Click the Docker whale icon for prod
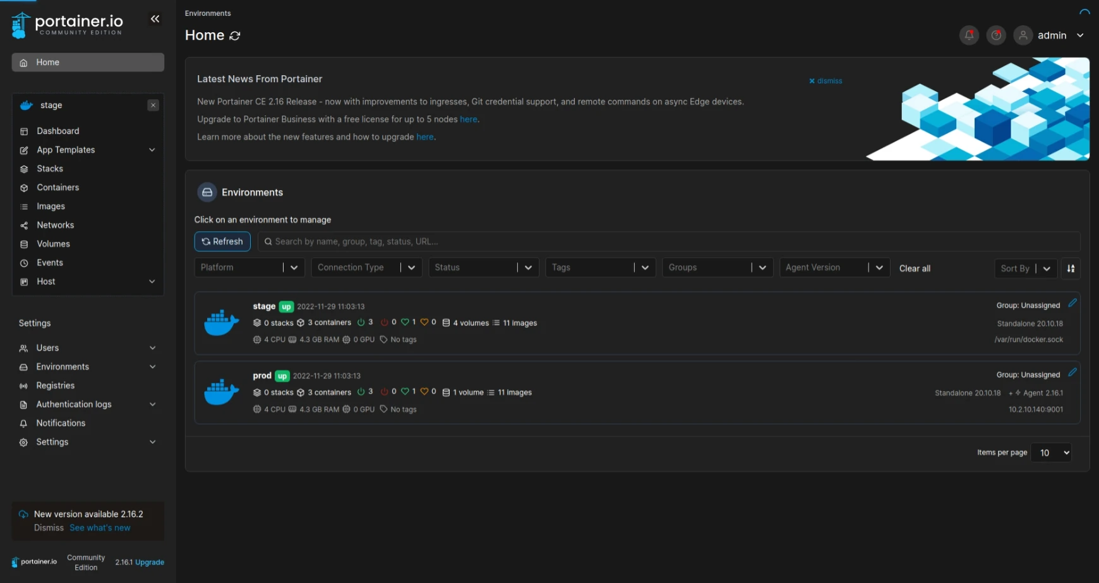Viewport: 1099px width, 583px height. pos(222,392)
